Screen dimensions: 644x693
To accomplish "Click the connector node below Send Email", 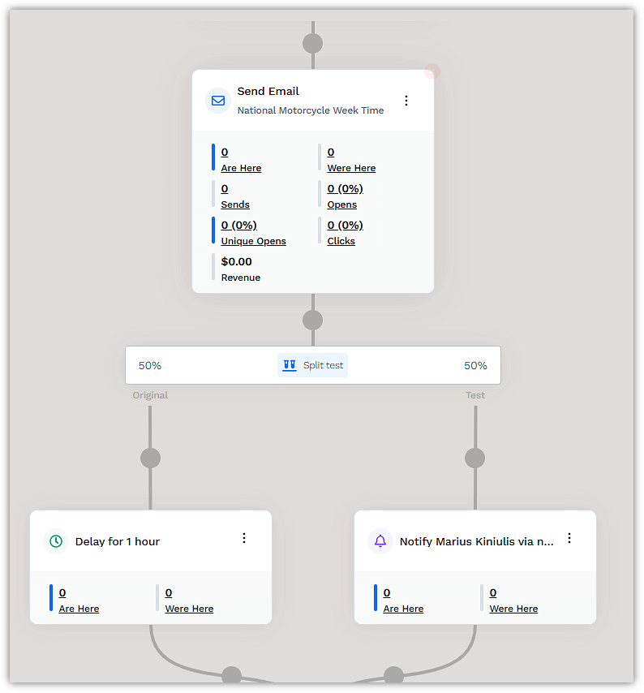I will [312, 320].
